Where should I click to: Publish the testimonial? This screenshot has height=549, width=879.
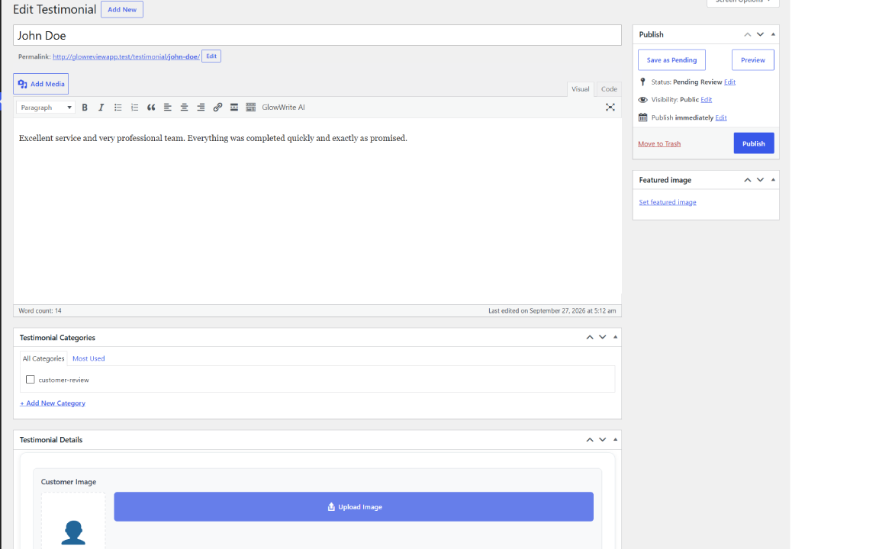753,143
